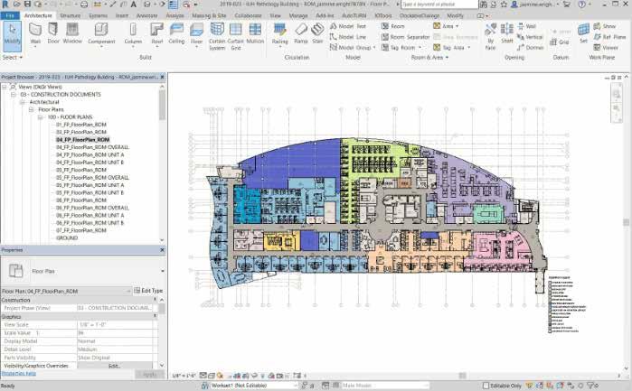Viewport: 632px width, 391px height.
Task: Open the Area tool dropdown
Action: point(457,26)
